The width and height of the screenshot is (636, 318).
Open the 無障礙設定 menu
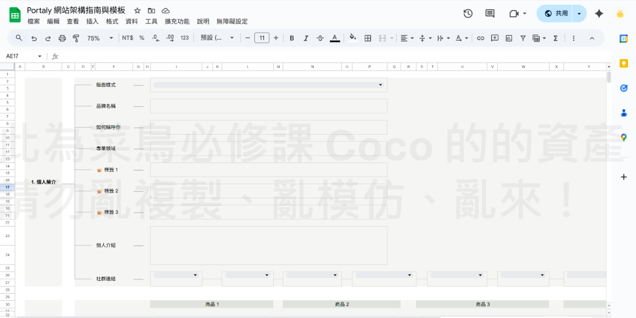tap(232, 21)
